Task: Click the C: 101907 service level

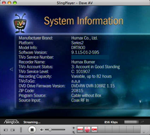Action: pos(80,72)
